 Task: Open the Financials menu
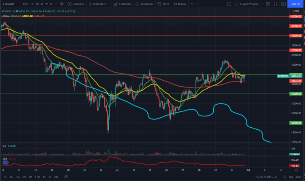pos(123,4)
